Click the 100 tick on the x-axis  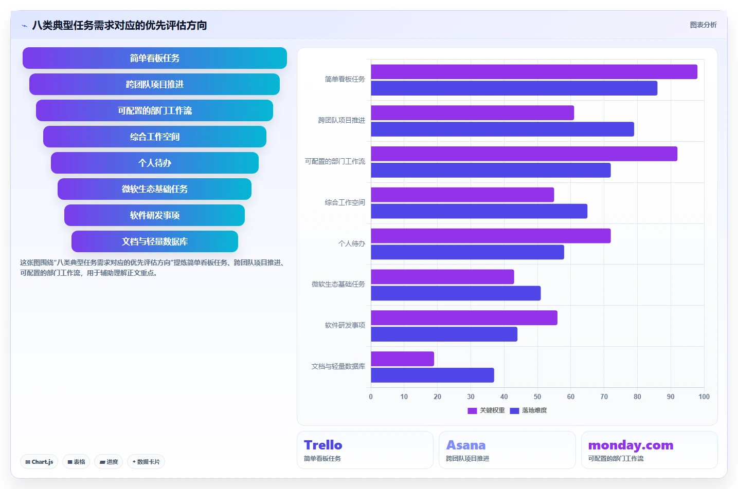(704, 397)
